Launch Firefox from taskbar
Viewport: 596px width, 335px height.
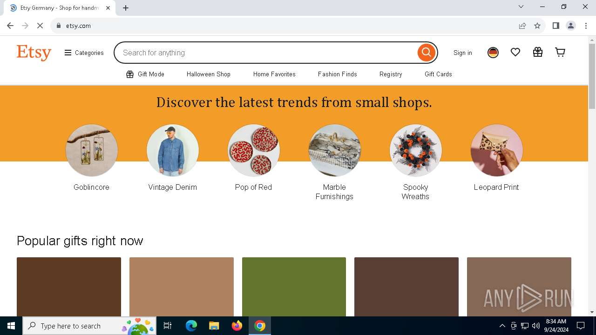tap(237, 326)
